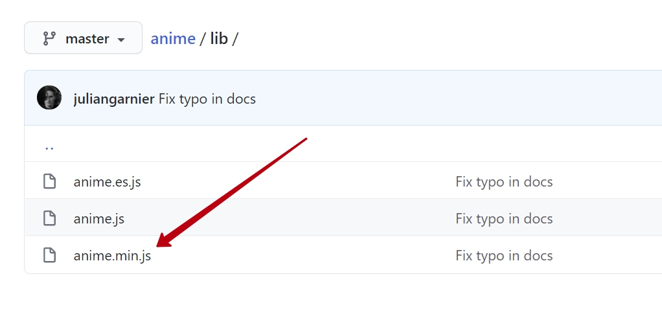Click the slash separator after lib
This screenshot has width=662, height=318.
235,39
